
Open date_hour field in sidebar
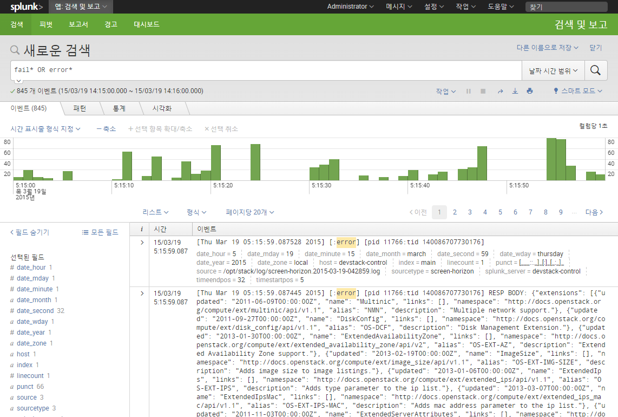31,268
